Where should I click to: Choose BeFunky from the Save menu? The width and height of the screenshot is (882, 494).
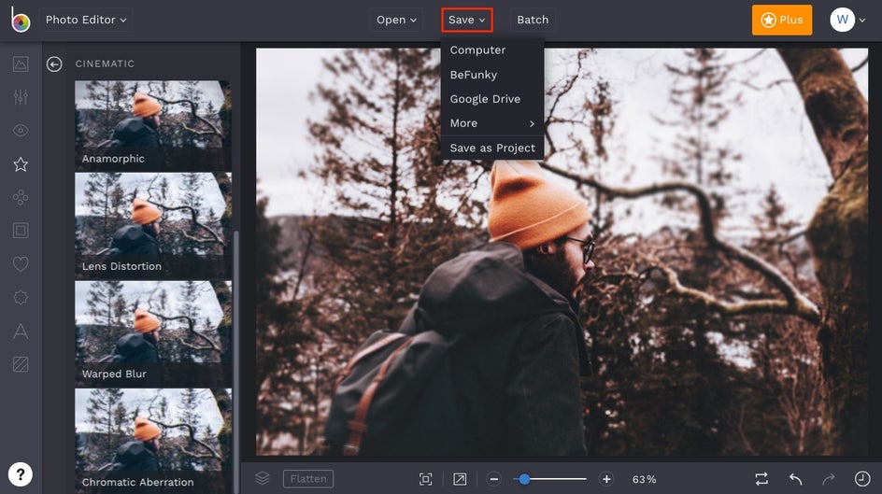pyautogui.click(x=492, y=75)
